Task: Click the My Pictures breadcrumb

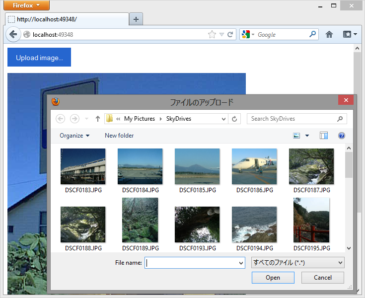Action: click(140, 119)
